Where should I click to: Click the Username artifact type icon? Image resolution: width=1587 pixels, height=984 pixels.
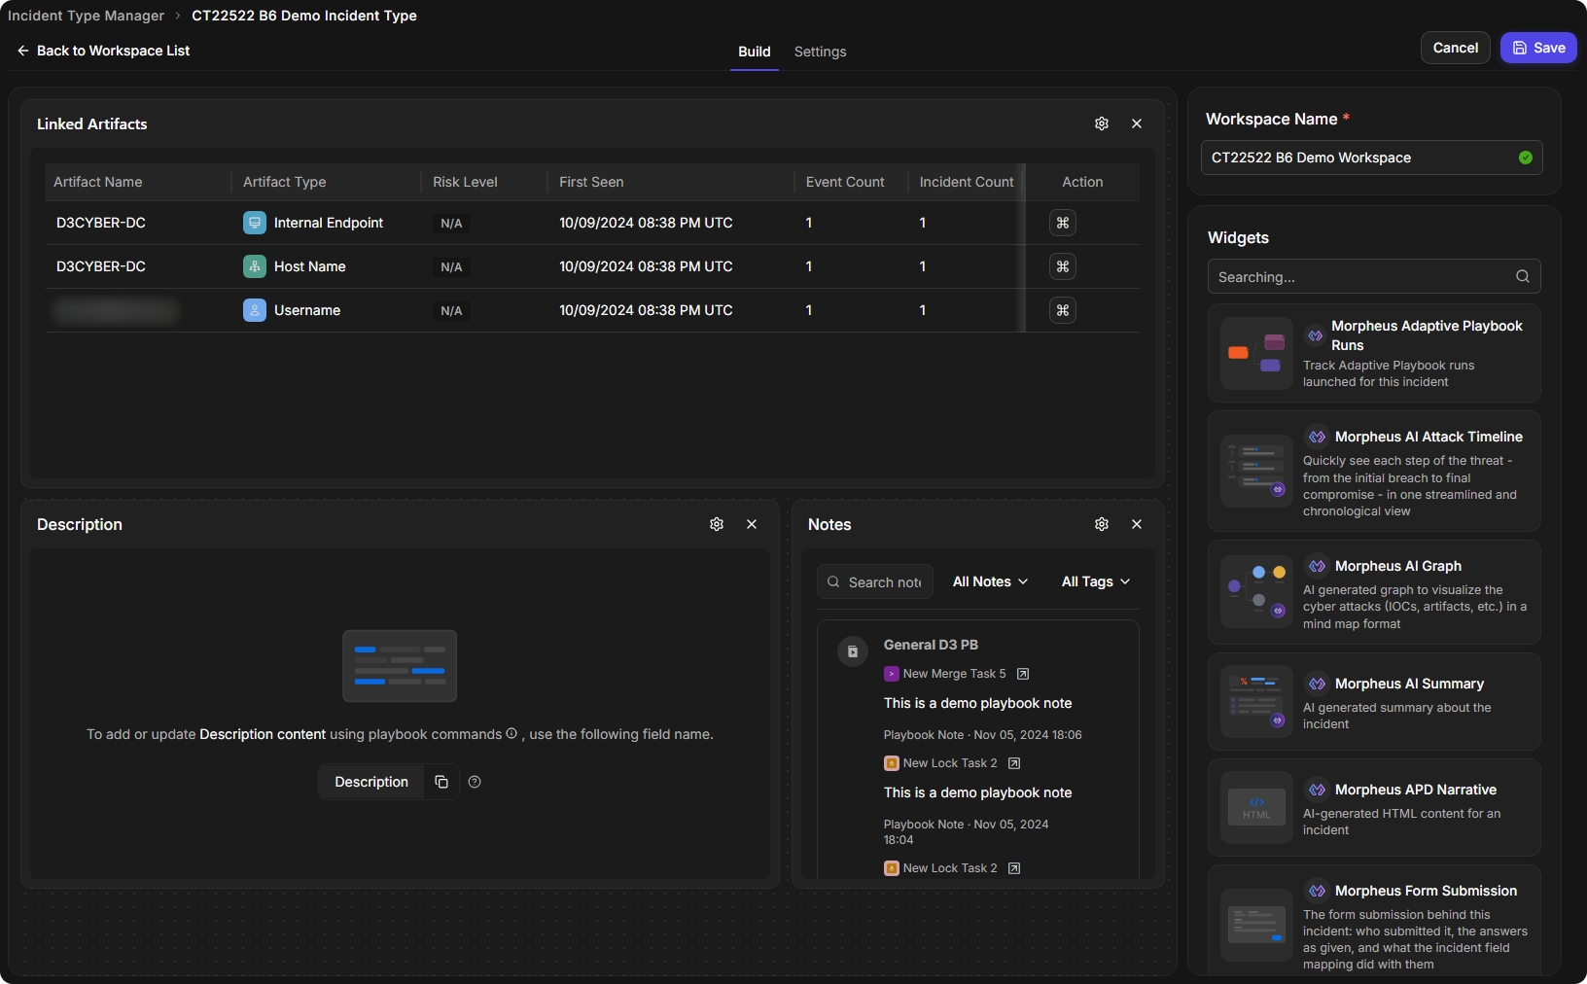tap(255, 310)
